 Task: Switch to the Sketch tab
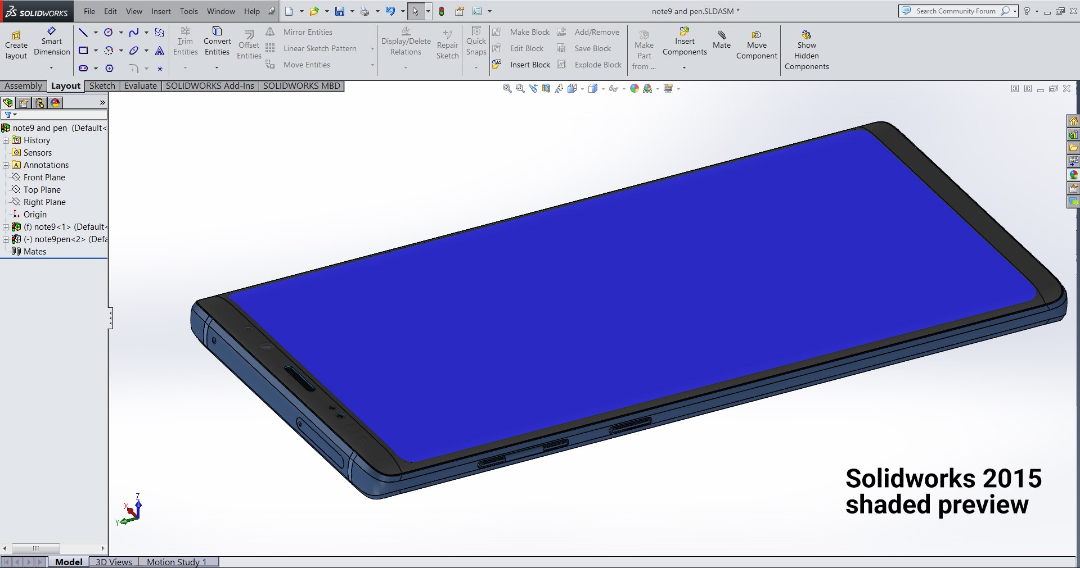coord(102,86)
